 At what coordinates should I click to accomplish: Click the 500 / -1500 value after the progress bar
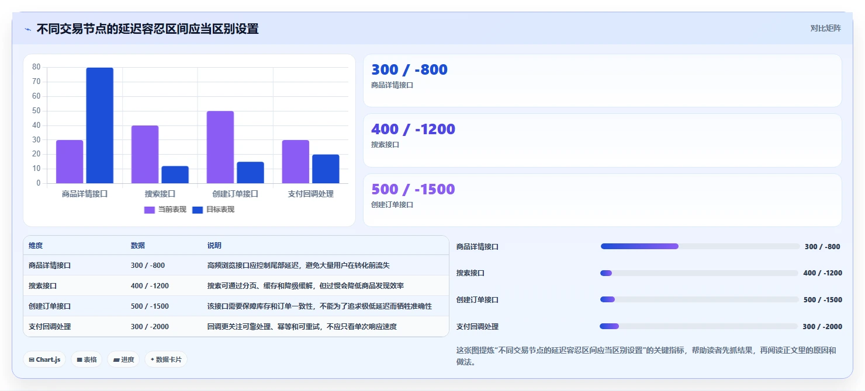click(823, 300)
